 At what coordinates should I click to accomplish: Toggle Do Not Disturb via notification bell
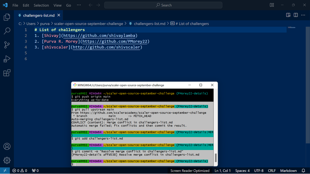303,170
